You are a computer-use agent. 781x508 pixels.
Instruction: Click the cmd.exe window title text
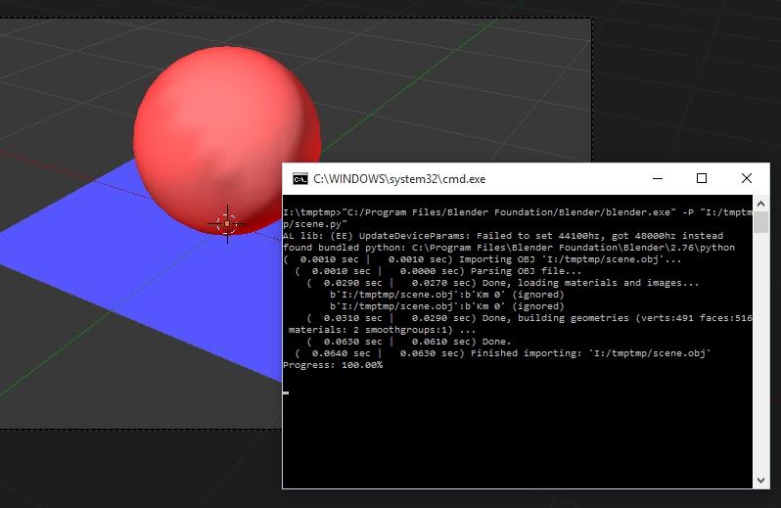399,179
